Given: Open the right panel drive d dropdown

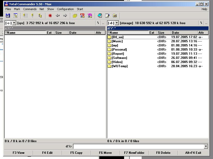Looking at the screenshot, I should [117, 23].
